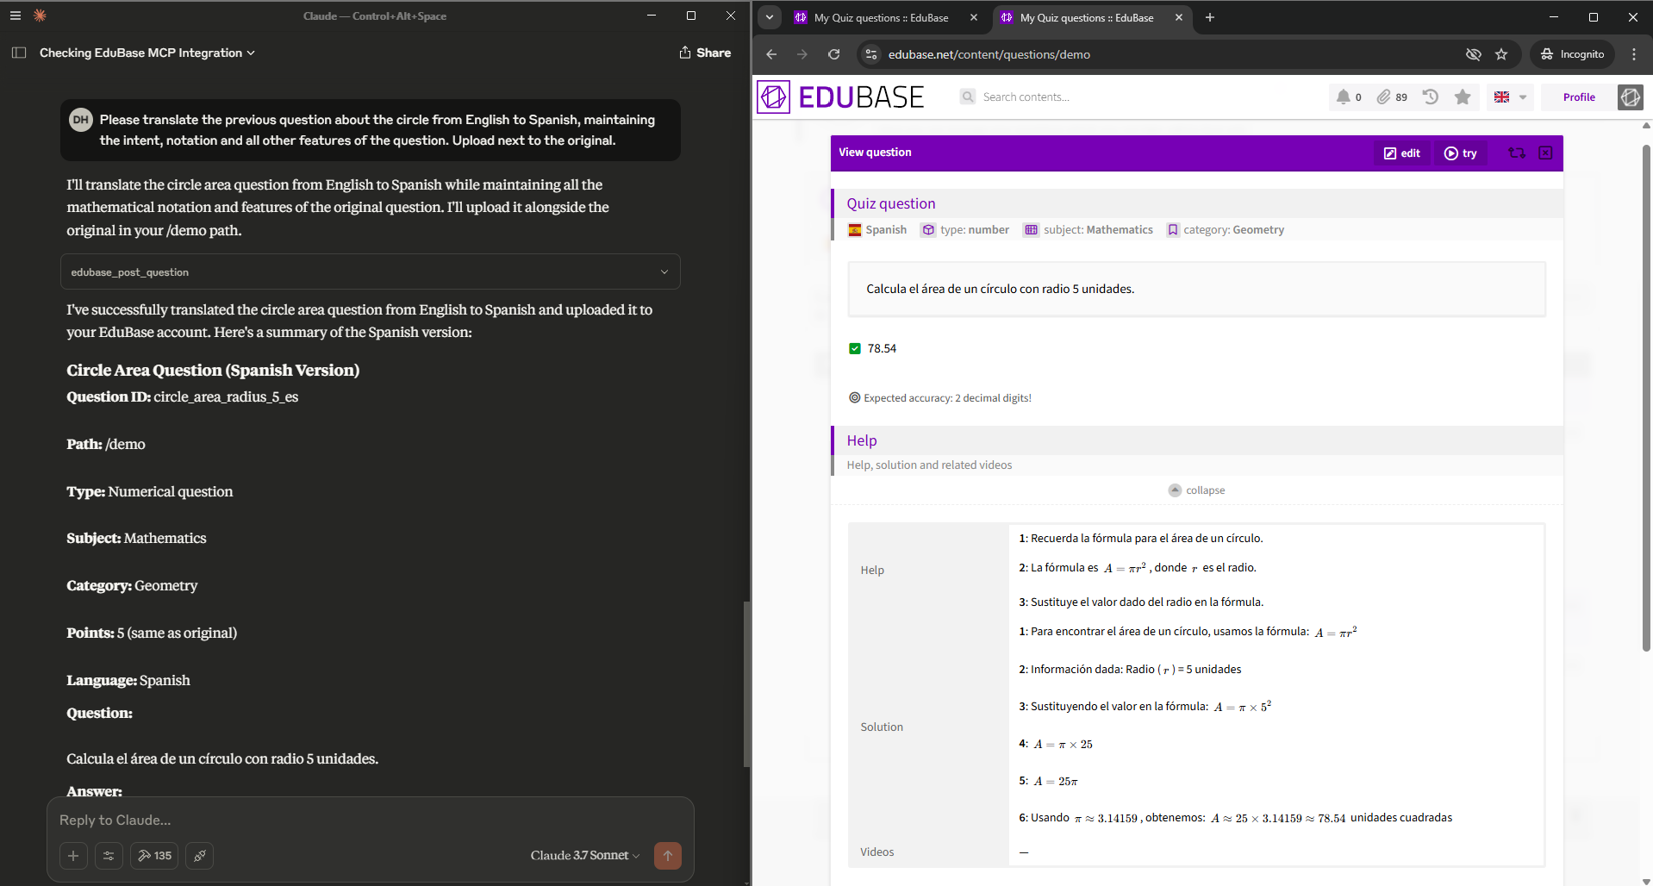1653x886 pixels.
Task: Click the EduBase profile avatar icon
Action: 1630,97
